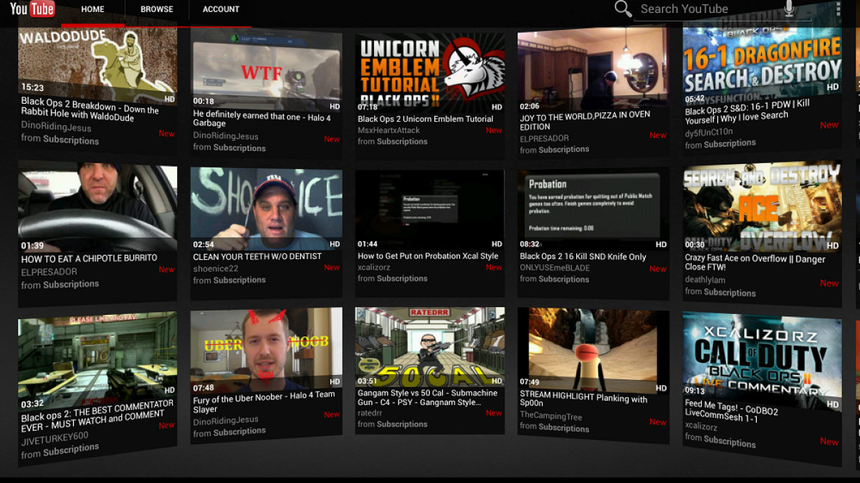Open How to Get Put on Probation thumbnail
Screen dimensions: 860x483
point(430,208)
